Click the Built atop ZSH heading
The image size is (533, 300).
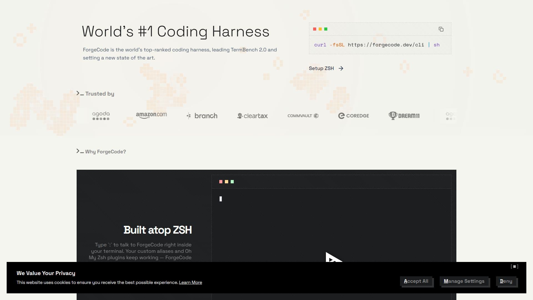click(157, 230)
